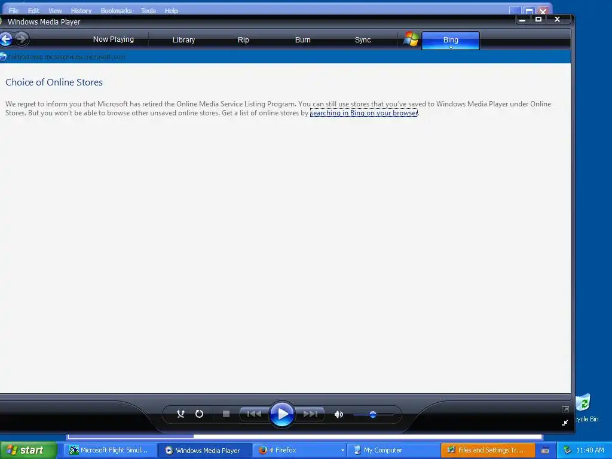Viewport: 612px width, 459px height.
Task: Switch to the Rip tab
Action: click(x=243, y=40)
